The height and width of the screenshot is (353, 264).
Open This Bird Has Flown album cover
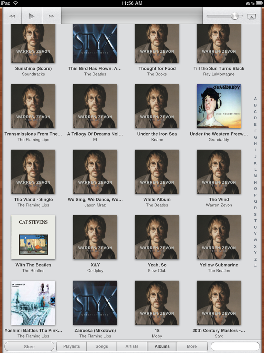point(95,43)
